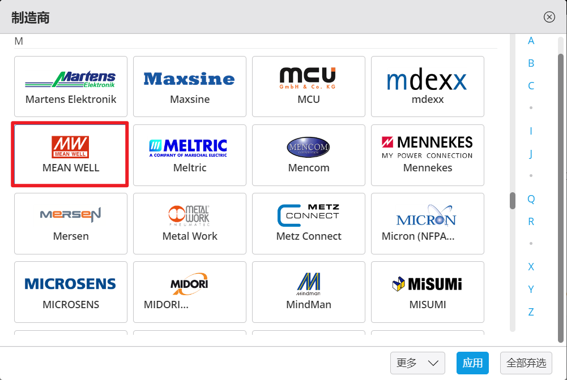The image size is (567, 380).
Task: Select the mdexx manufacturer logo
Action: pos(427,80)
